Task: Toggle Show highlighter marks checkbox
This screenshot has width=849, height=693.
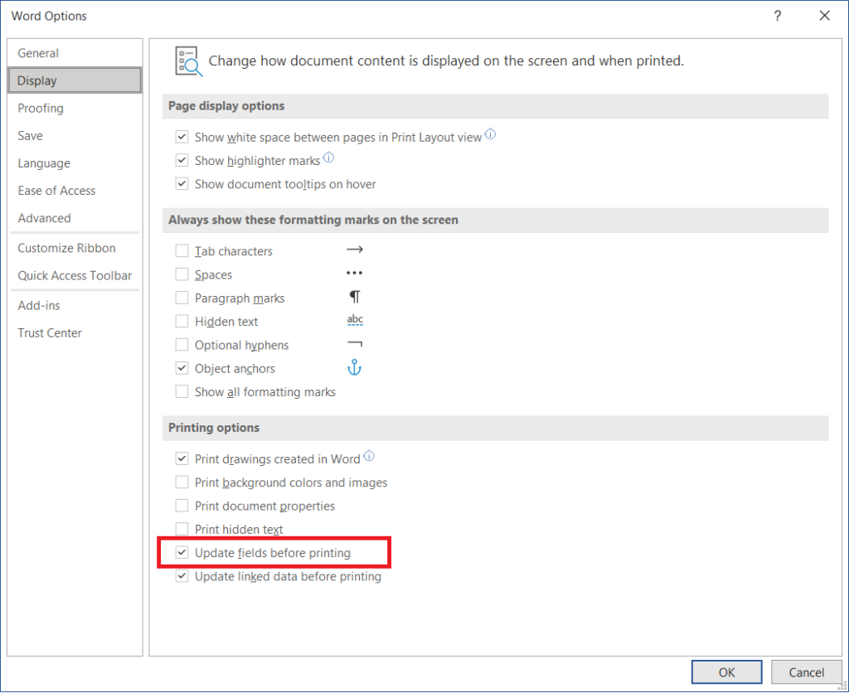Action: 182,160
